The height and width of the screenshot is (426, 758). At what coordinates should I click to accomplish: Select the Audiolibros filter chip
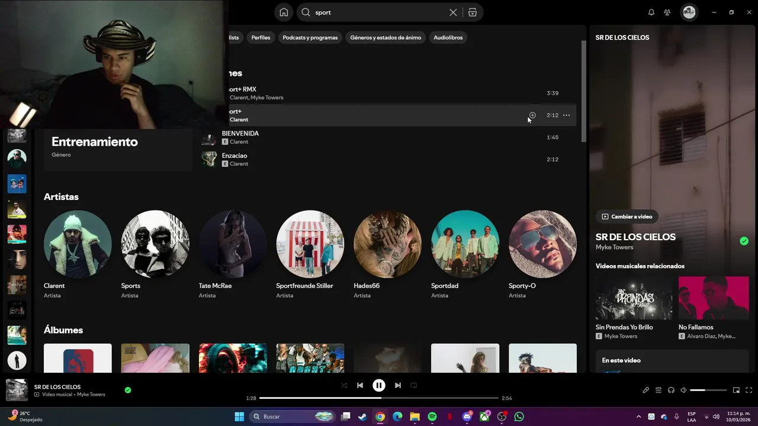(x=448, y=37)
